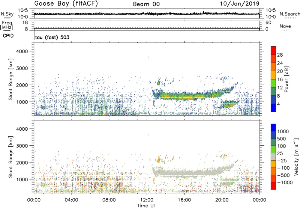
Task: Click the red segment of Power colorbar
Action: point(273,50)
